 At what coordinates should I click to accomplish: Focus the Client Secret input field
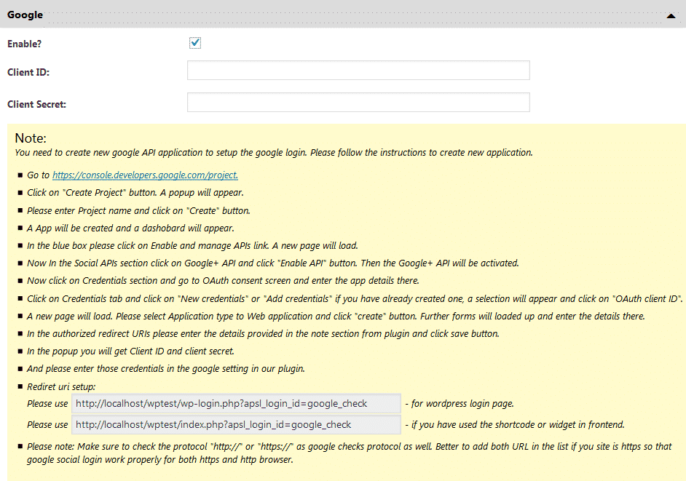(x=358, y=103)
